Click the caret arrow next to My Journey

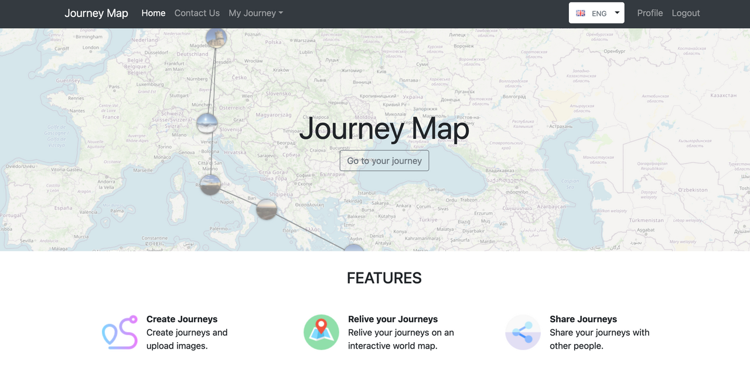(x=281, y=13)
